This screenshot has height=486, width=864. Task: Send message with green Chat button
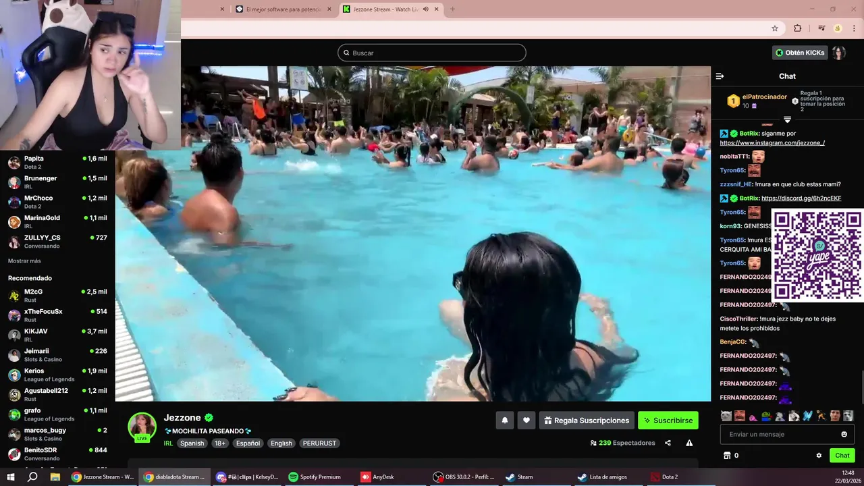click(x=842, y=456)
